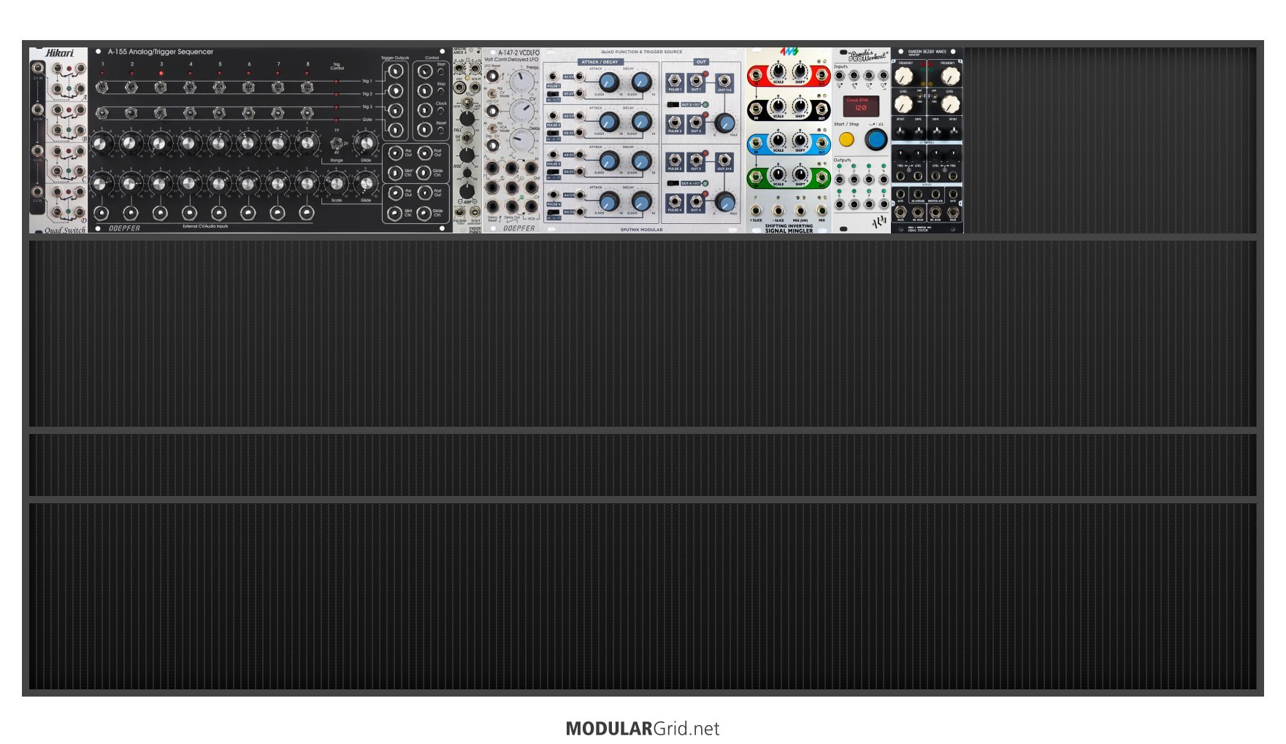Click the A-155 upper Pre Out jack
1286x744 pixels.
(395, 153)
